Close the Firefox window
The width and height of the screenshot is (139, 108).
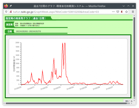(133, 6)
